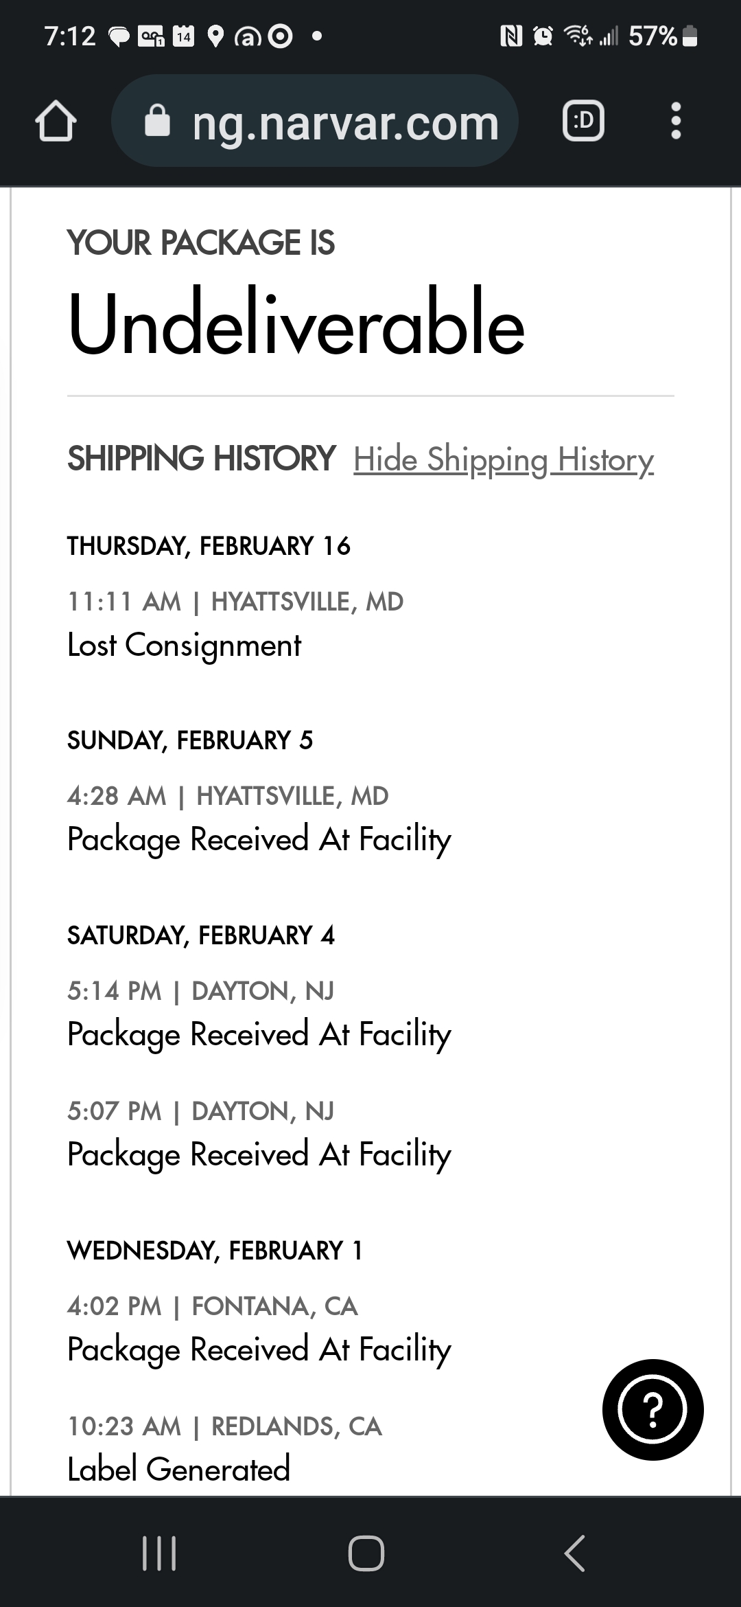Open the help question mark button
741x1607 pixels.
tap(652, 1409)
